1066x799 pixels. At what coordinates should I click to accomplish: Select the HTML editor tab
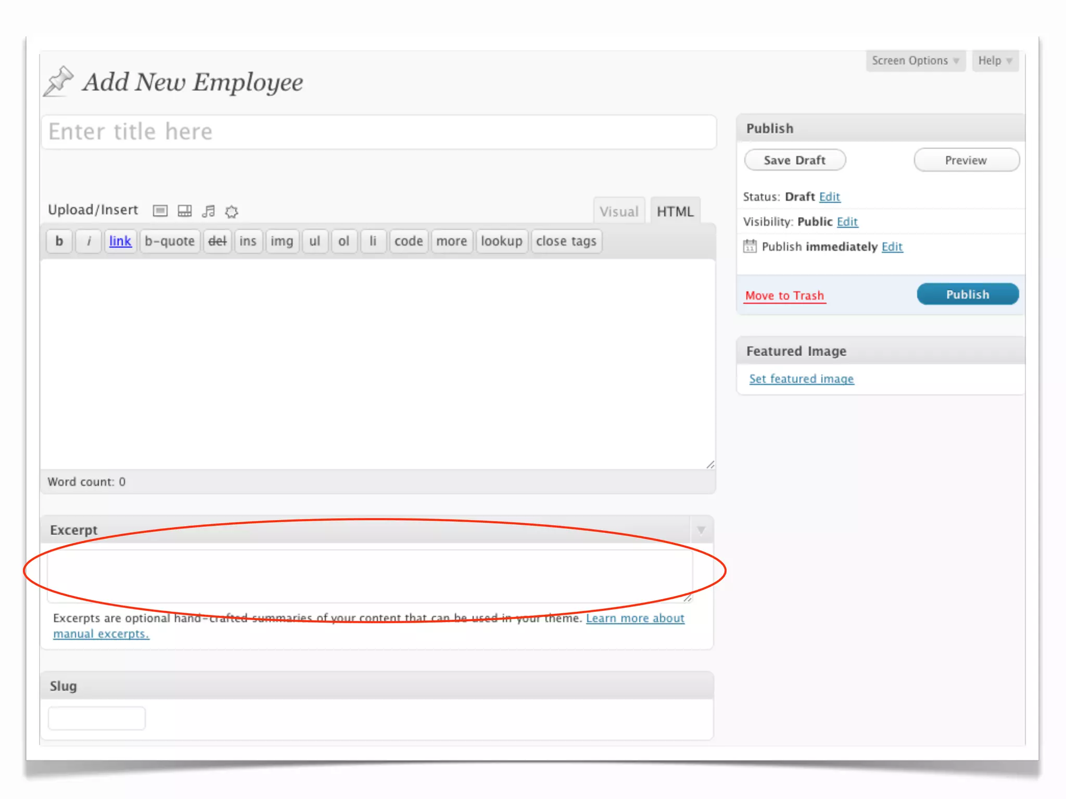(675, 211)
